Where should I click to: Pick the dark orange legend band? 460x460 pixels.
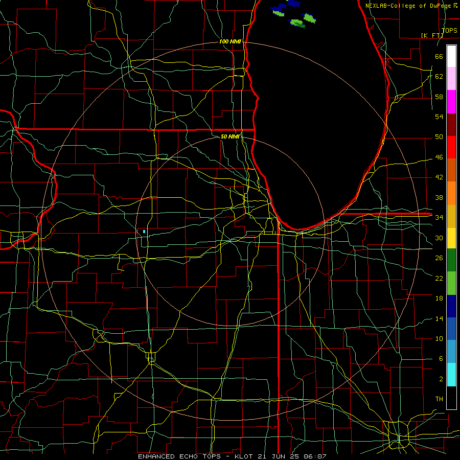[451, 170]
